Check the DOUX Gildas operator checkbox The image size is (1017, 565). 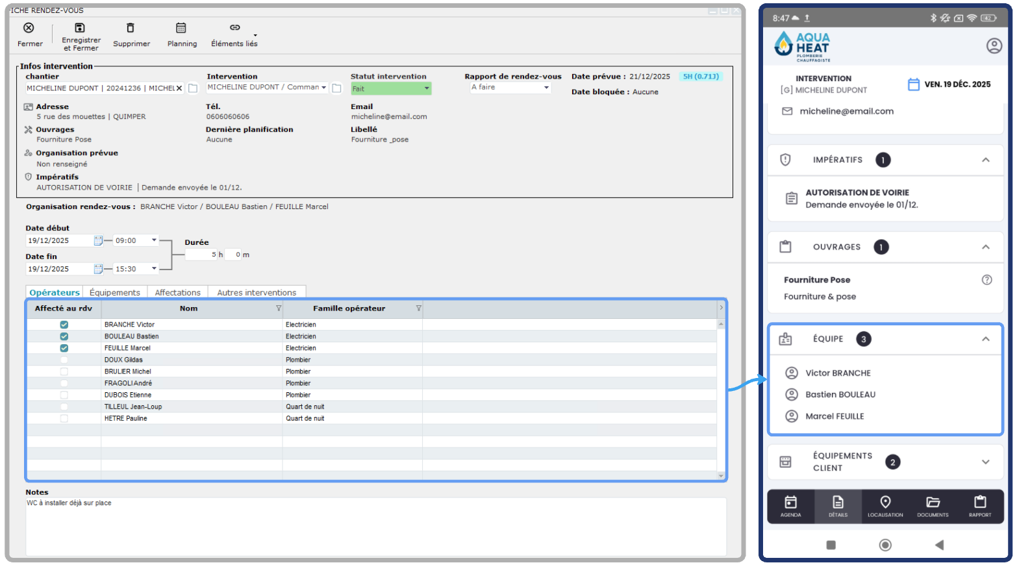point(64,360)
